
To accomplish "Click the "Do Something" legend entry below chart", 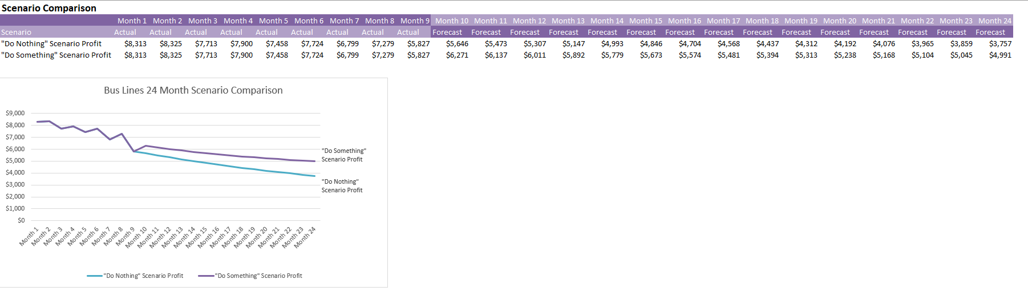I will click(250, 276).
